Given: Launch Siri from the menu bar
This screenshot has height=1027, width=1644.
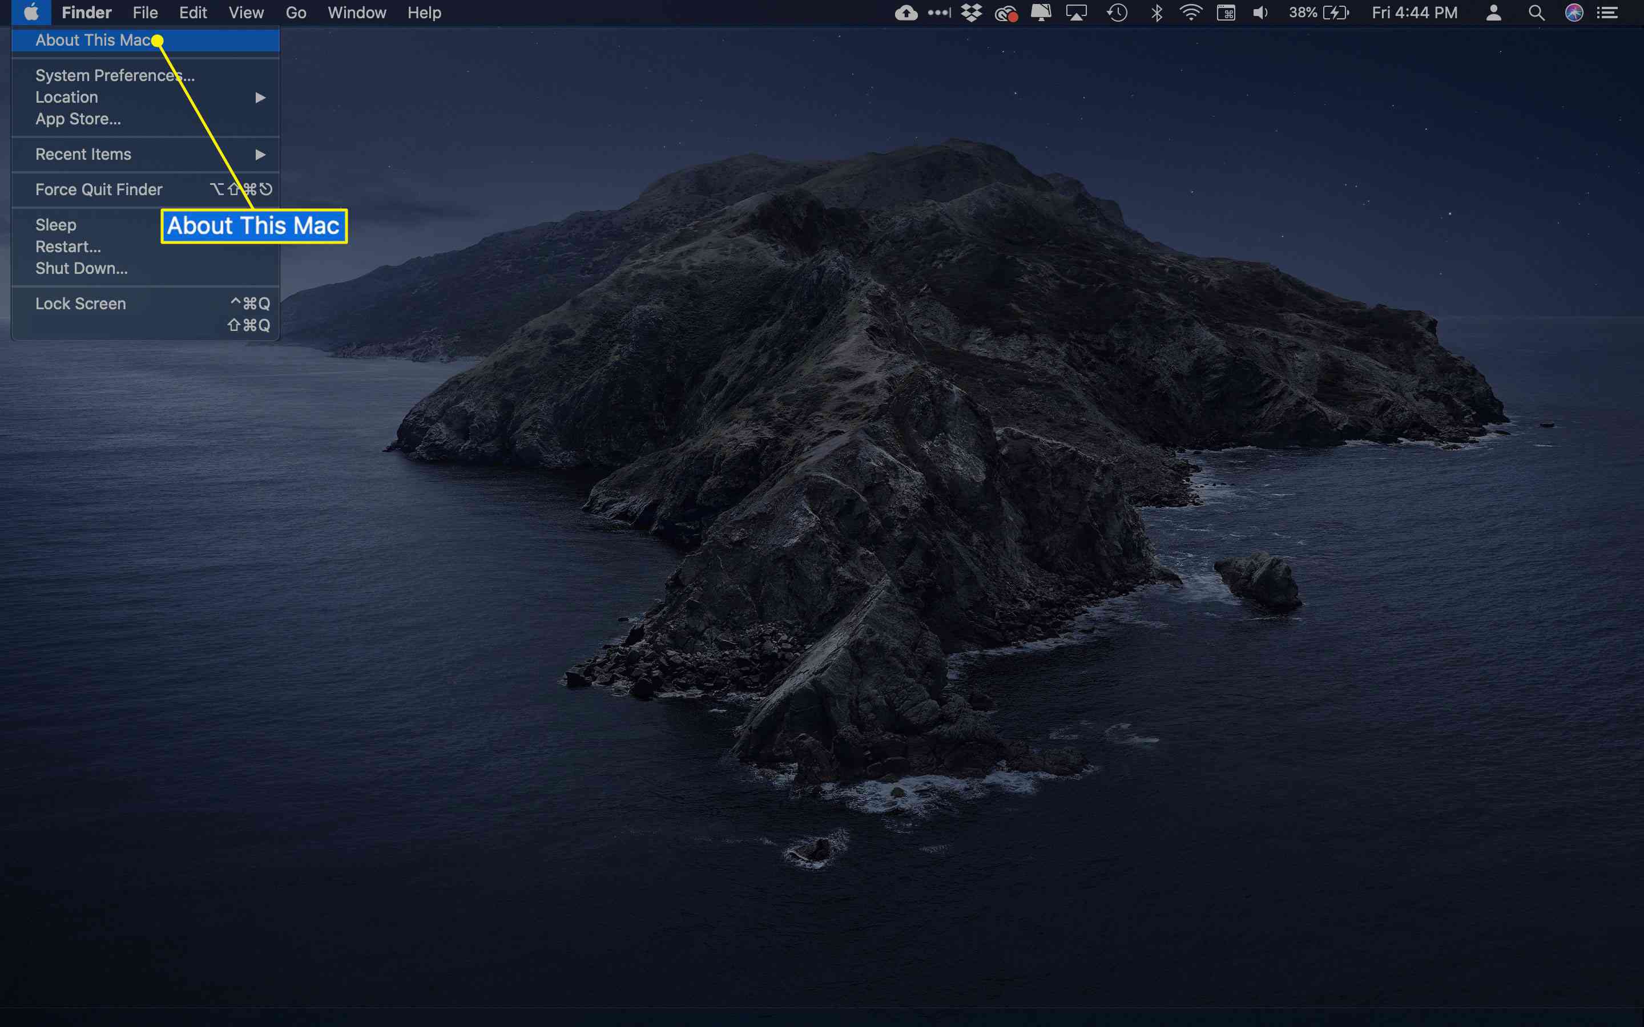Looking at the screenshot, I should pyautogui.click(x=1574, y=13).
